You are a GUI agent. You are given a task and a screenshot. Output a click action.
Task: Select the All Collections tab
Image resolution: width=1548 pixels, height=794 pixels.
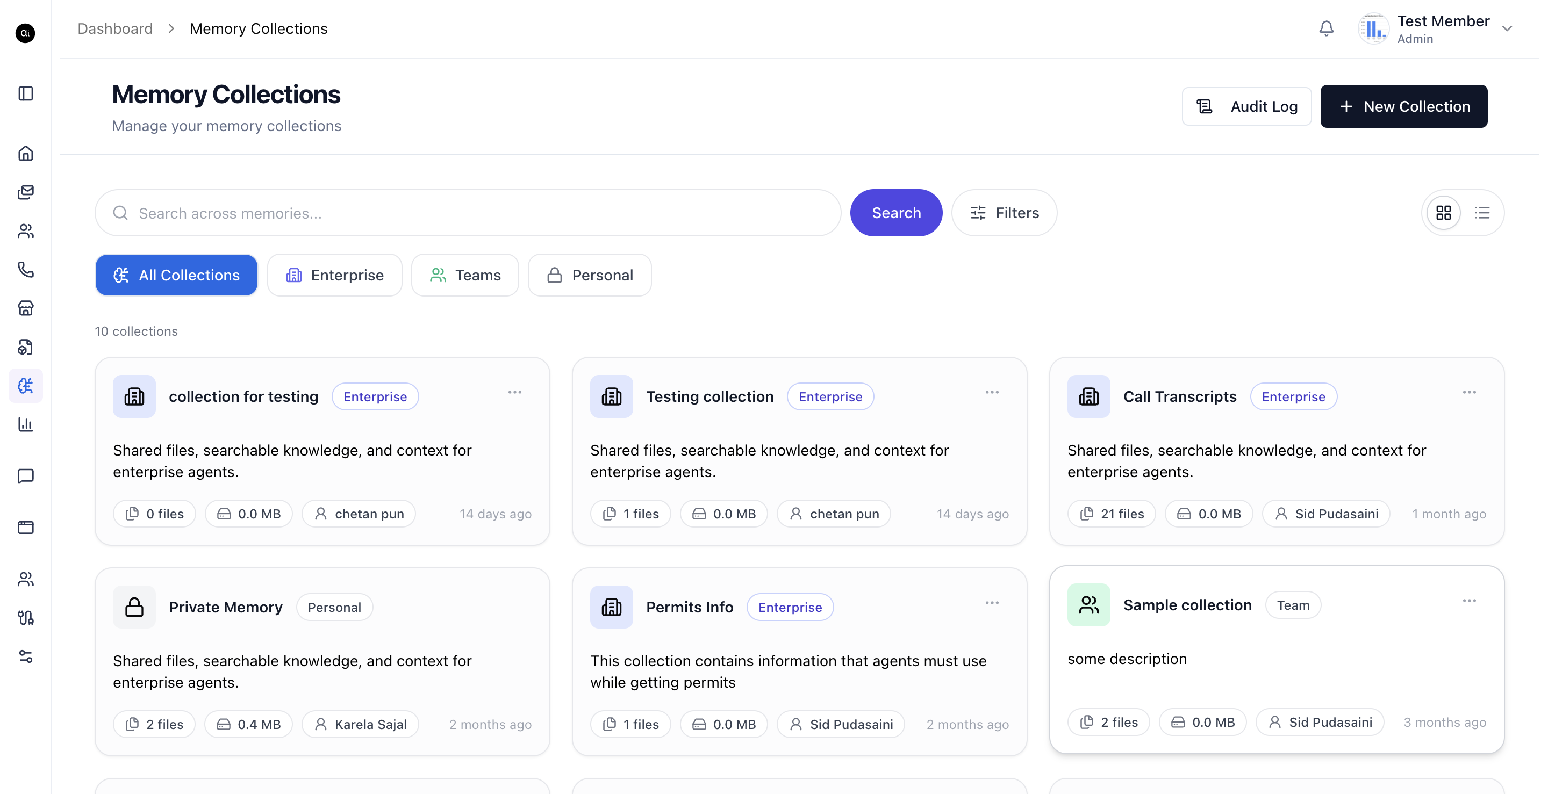(x=176, y=275)
